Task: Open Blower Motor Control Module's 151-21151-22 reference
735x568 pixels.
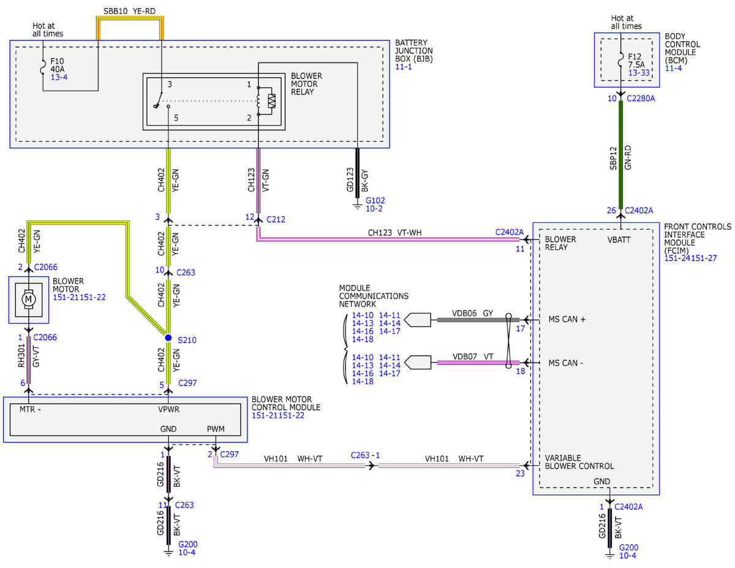Action: pyautogui.click(x=278, y=416)
